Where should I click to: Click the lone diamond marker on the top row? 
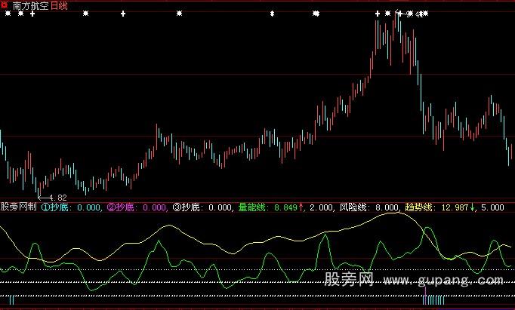[272, 14]
